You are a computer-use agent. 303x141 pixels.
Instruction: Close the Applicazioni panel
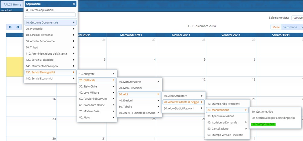point(74,4)
